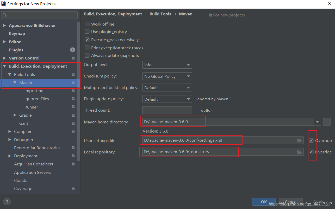Toggle Override for User settings file

[x=311, y=140]
